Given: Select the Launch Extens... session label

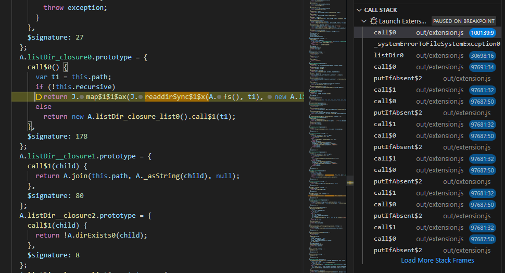Looking at the screenshot, I should [402, 21].
